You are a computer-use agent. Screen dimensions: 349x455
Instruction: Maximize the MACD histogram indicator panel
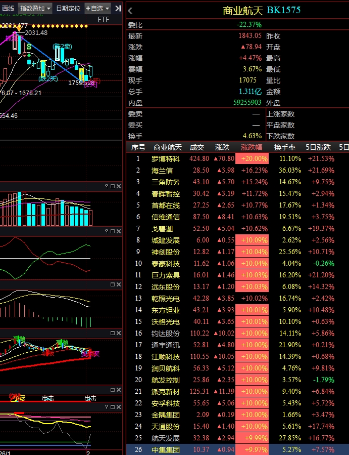pos(112,284)
